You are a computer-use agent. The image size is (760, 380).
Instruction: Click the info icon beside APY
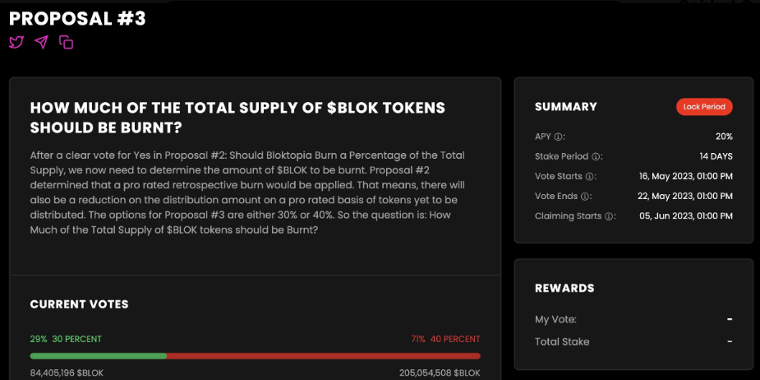point(559,137)
